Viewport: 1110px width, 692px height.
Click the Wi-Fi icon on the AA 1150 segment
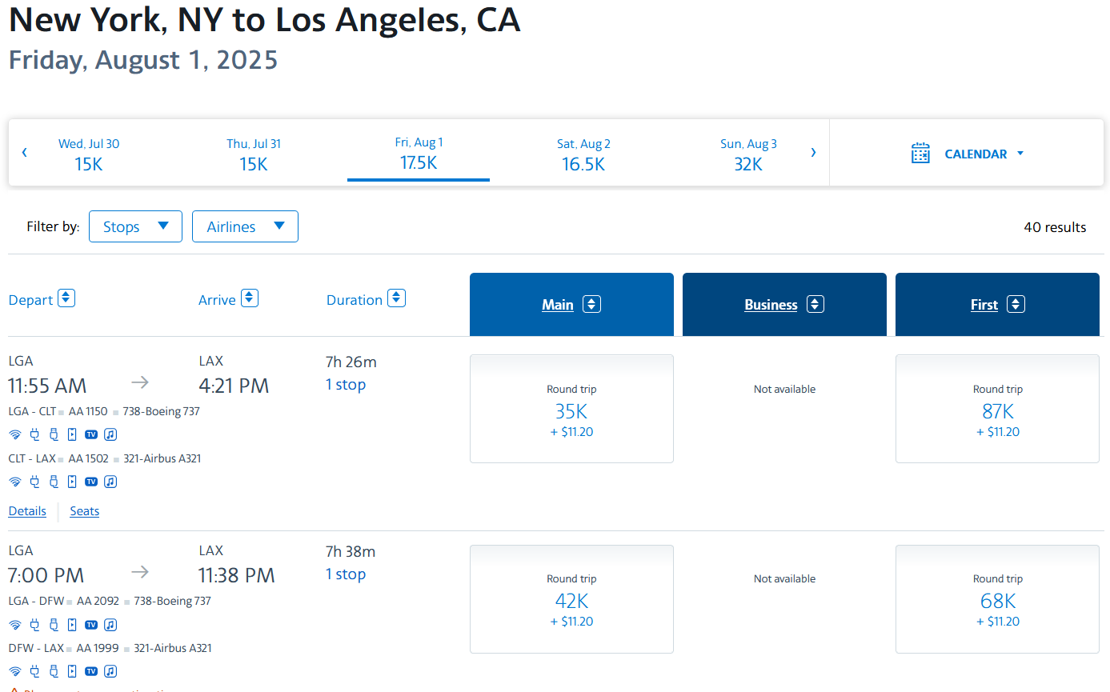pyautogui.click(x=14, y=434)
